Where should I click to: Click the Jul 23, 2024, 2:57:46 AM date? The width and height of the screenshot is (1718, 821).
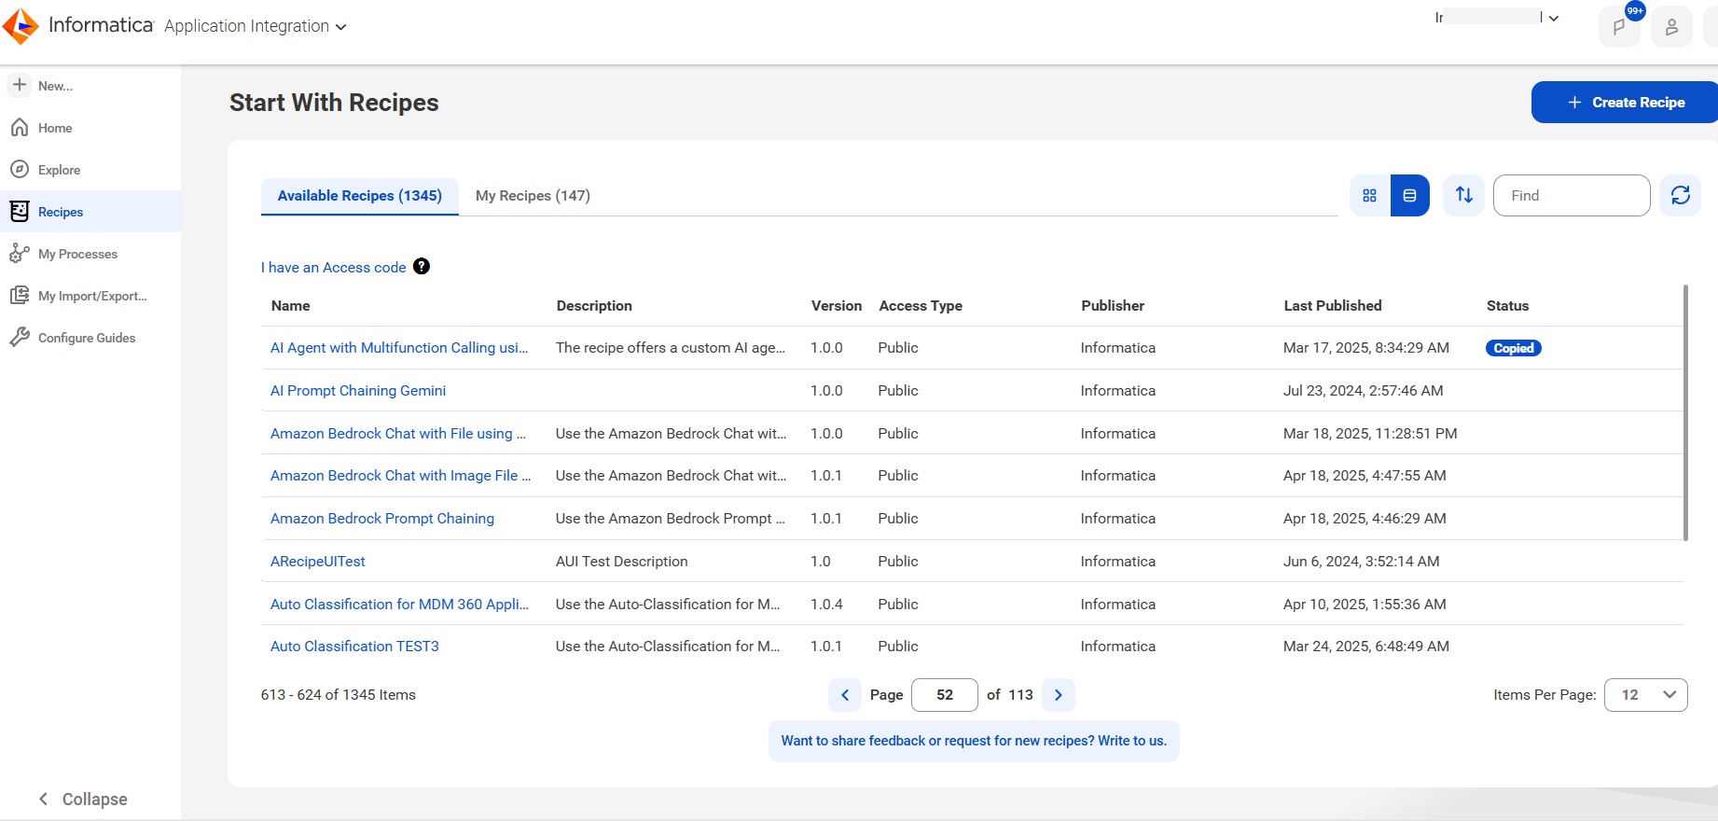point(1363,391)
